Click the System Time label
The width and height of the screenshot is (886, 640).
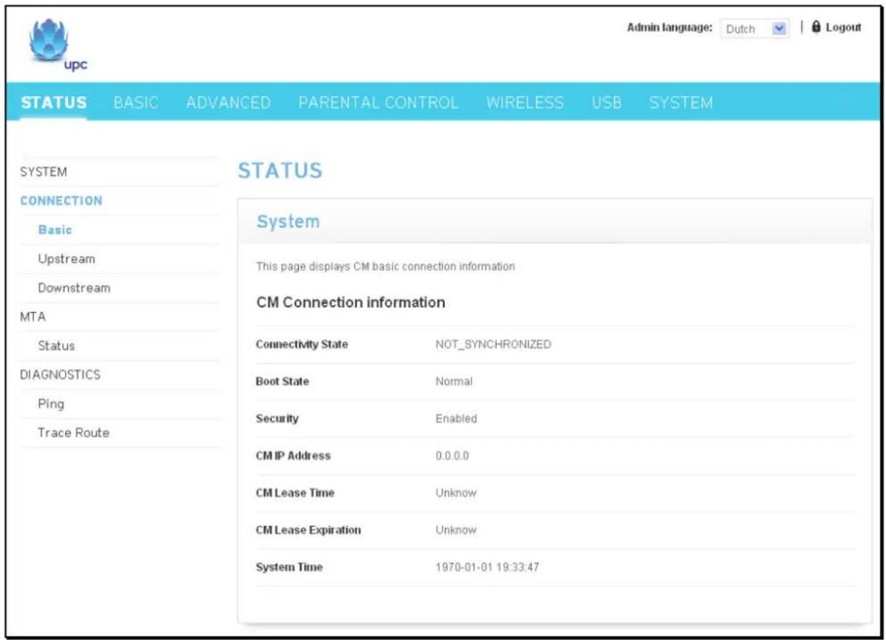coord(289,567)
